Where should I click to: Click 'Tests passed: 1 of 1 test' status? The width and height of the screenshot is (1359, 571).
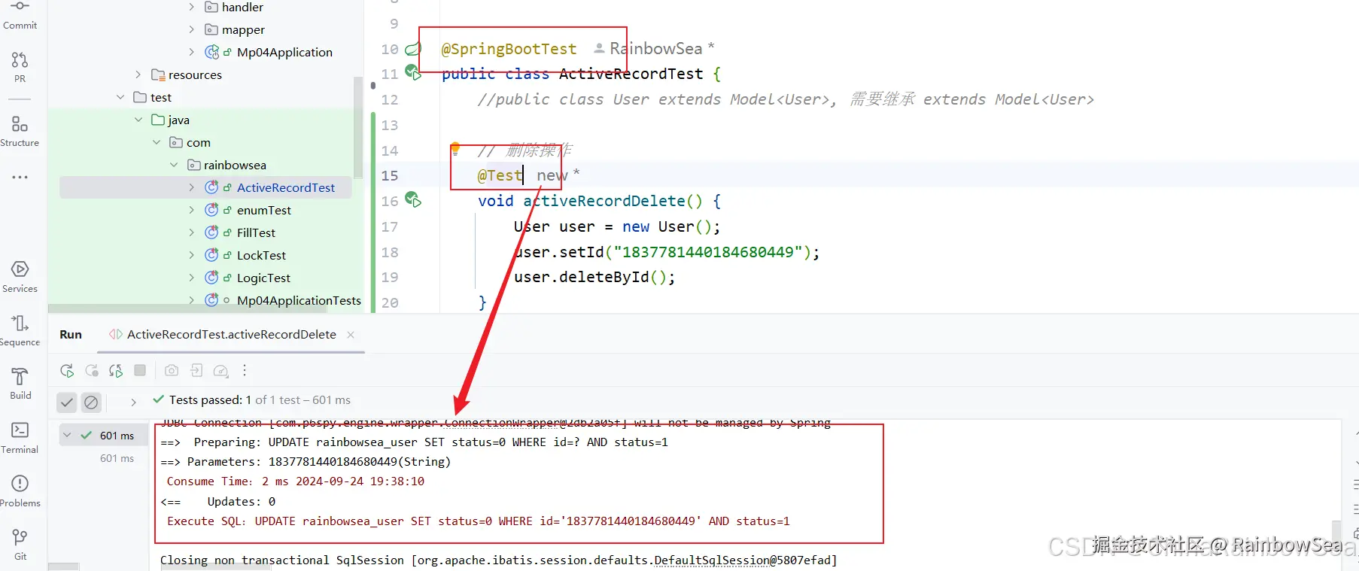point(260,400)
